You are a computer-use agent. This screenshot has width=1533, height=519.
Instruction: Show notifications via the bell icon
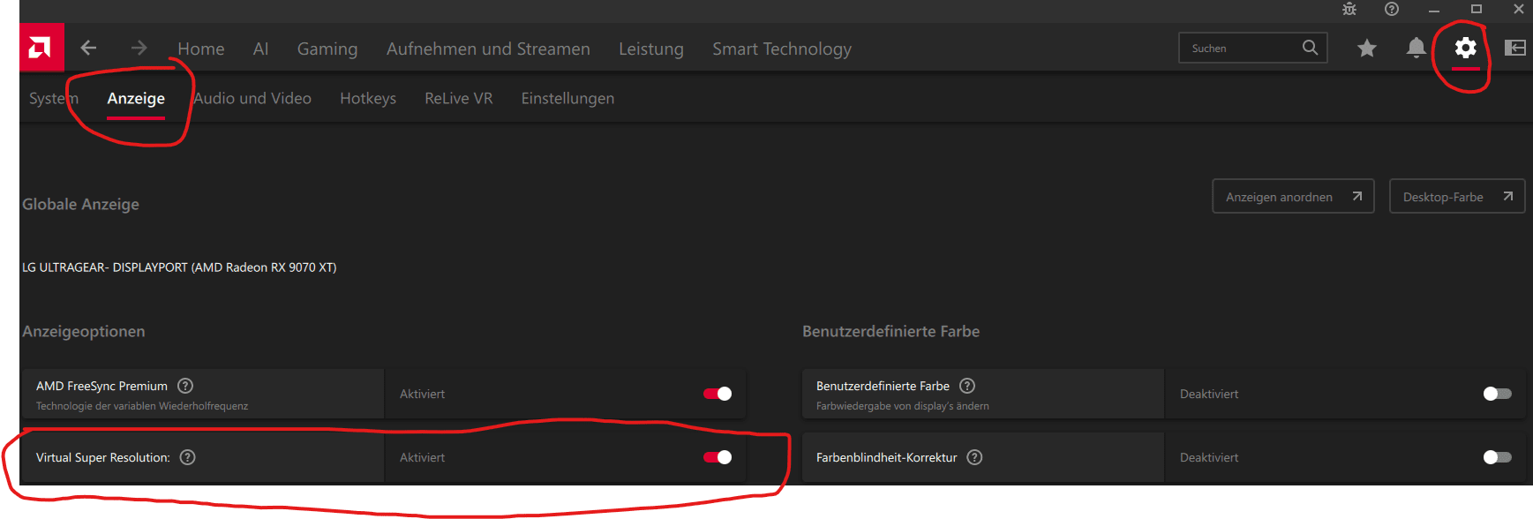pos(1416,48)
